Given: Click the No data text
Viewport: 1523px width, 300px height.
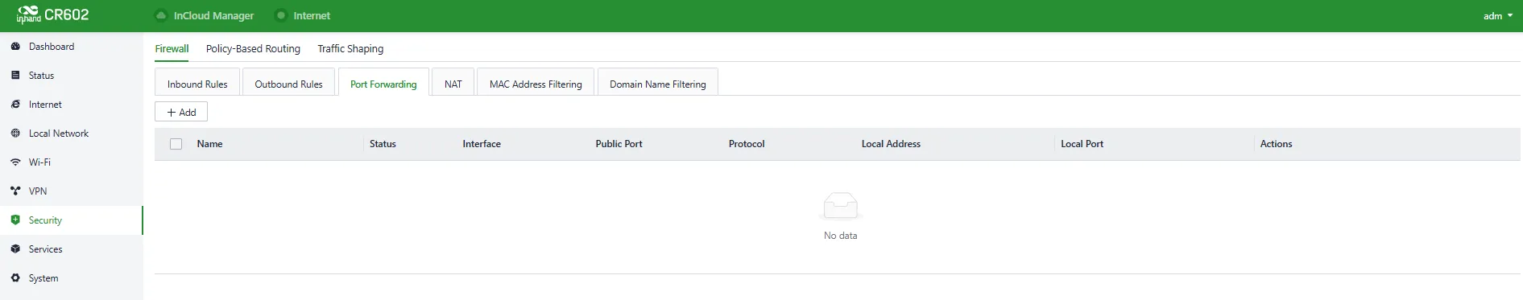Looking at the screenshot, I should click(x=840, y=236).
